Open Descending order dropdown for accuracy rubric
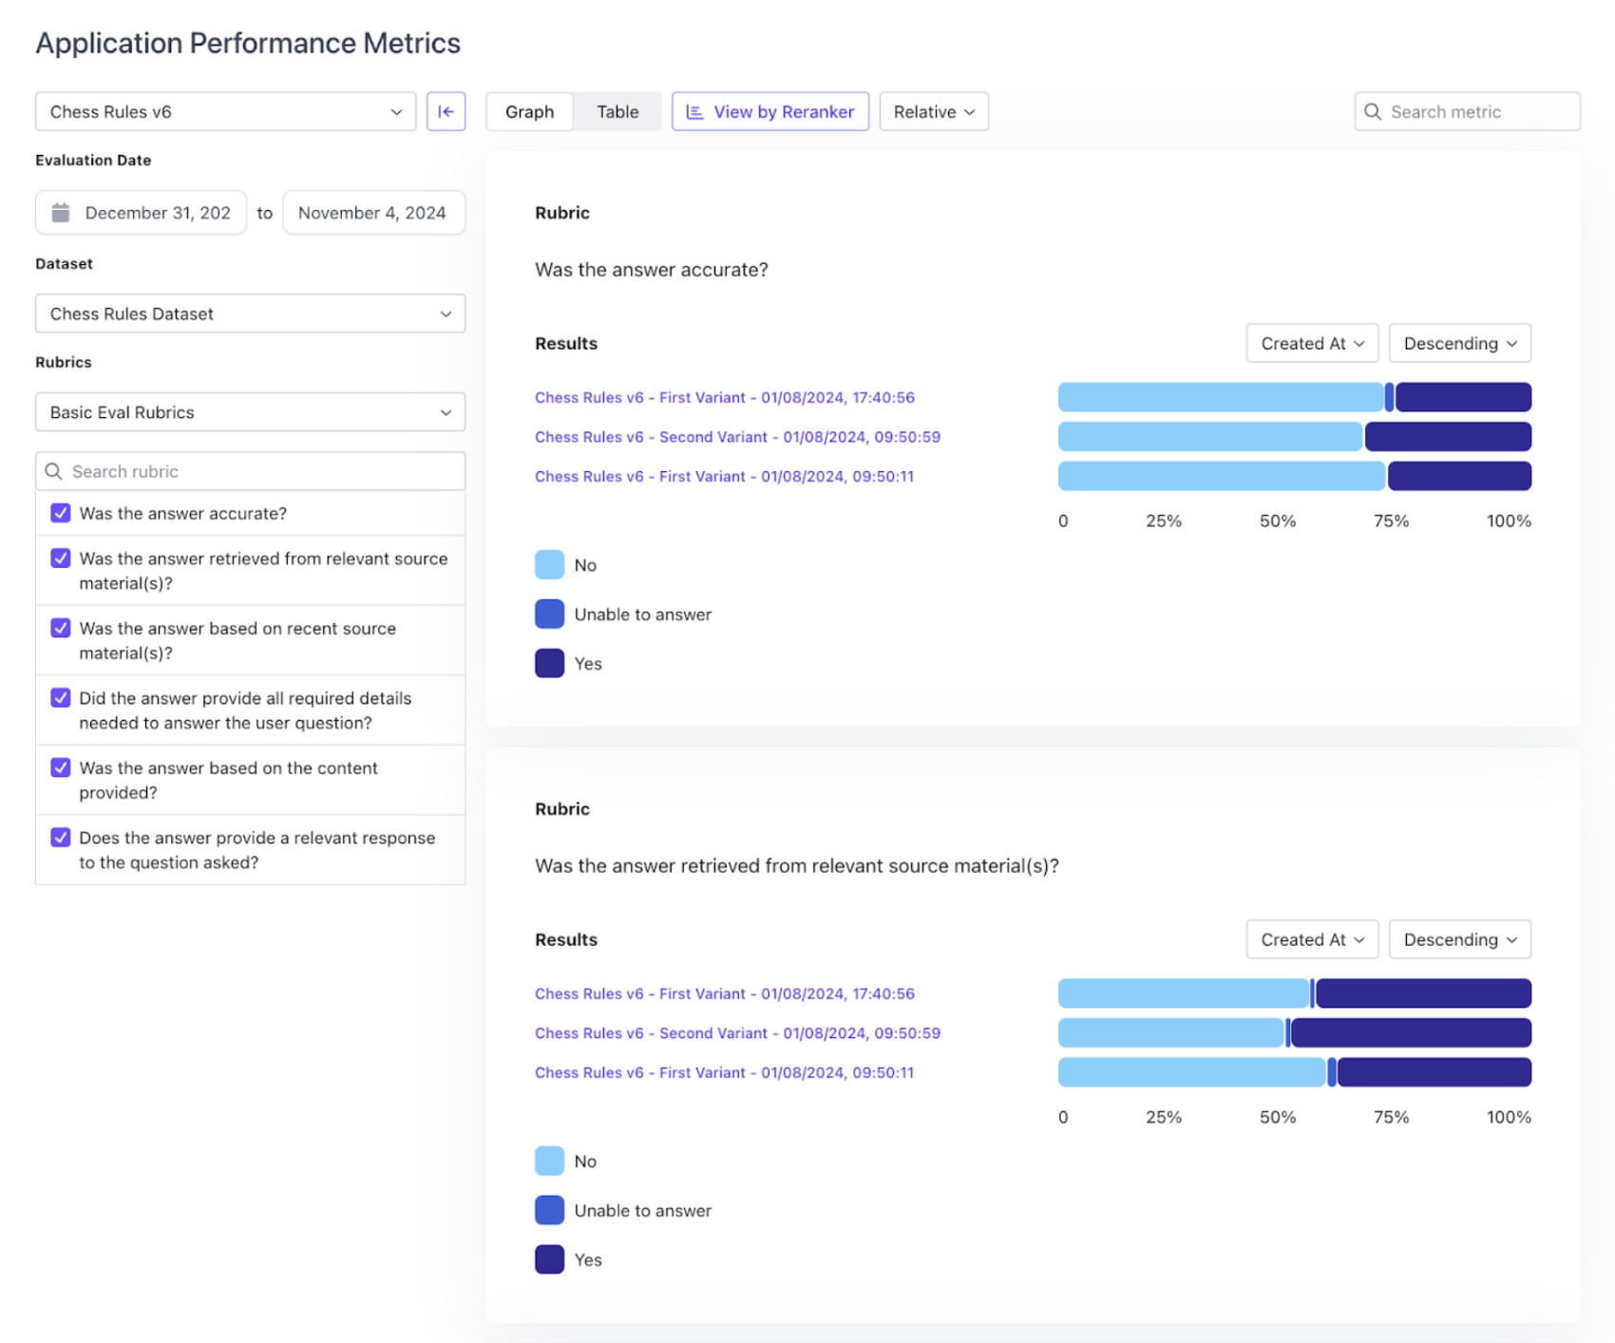 coord(1459,343)
